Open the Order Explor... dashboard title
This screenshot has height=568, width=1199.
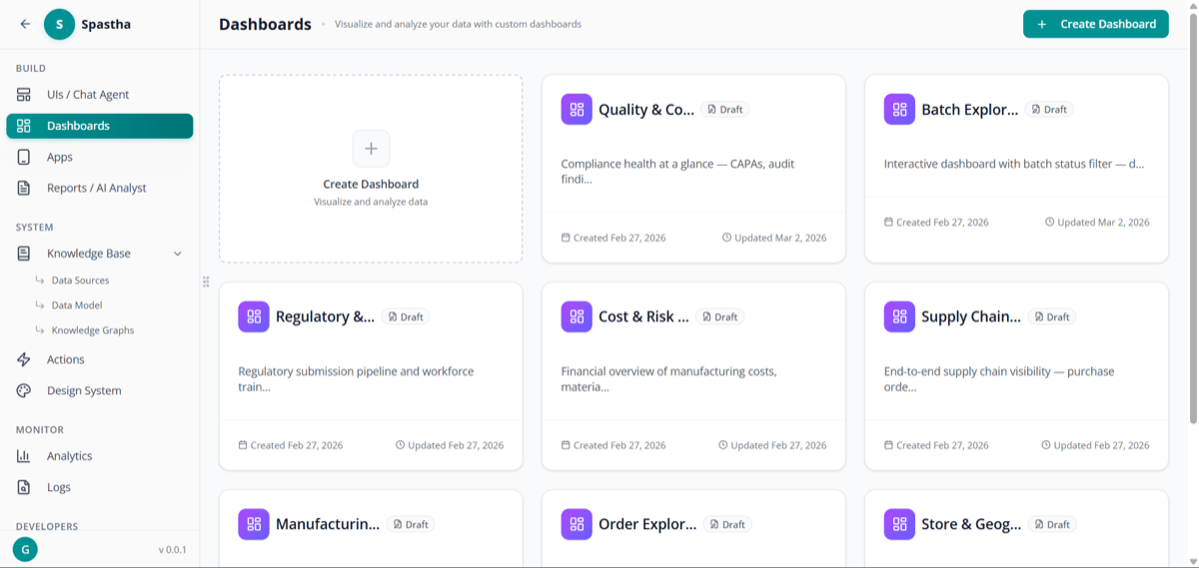click(x=647, y=524)
